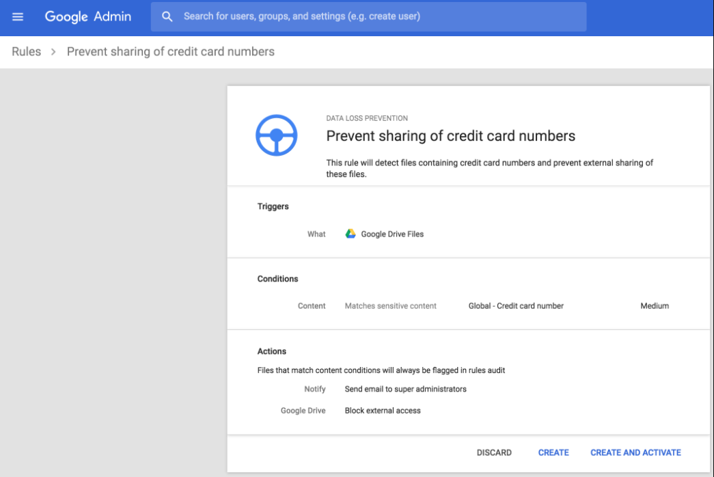
Task: Select the 'Block external access' action
Action: point(383,411)
